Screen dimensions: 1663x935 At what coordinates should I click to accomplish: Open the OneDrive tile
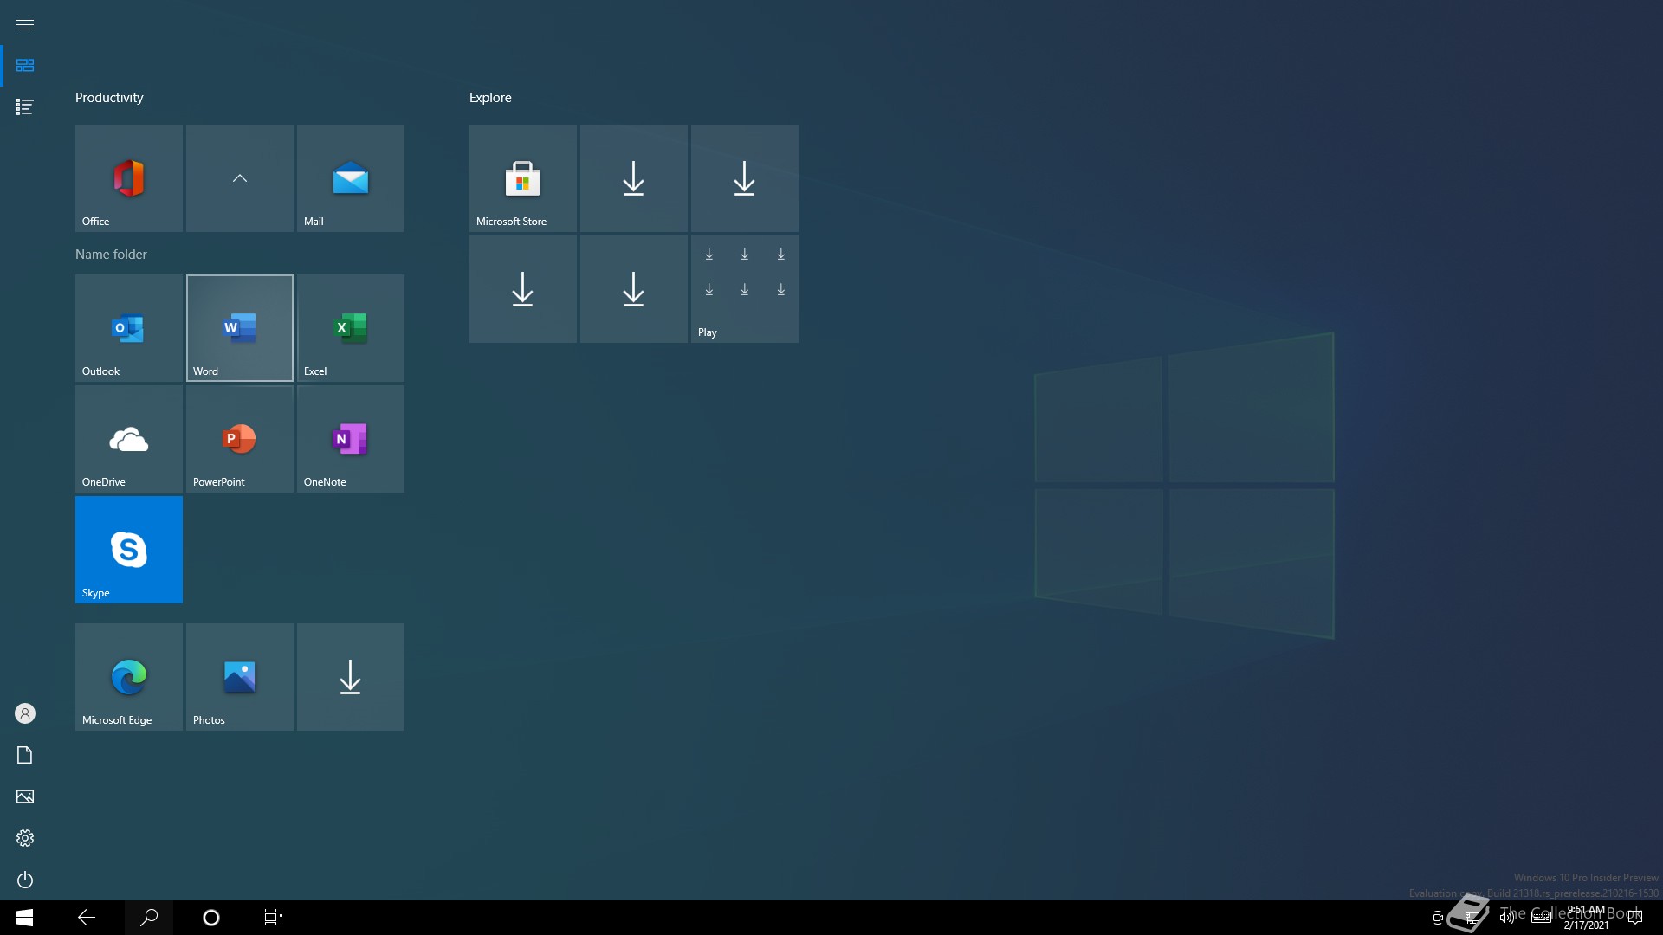(x=129, y=439)
